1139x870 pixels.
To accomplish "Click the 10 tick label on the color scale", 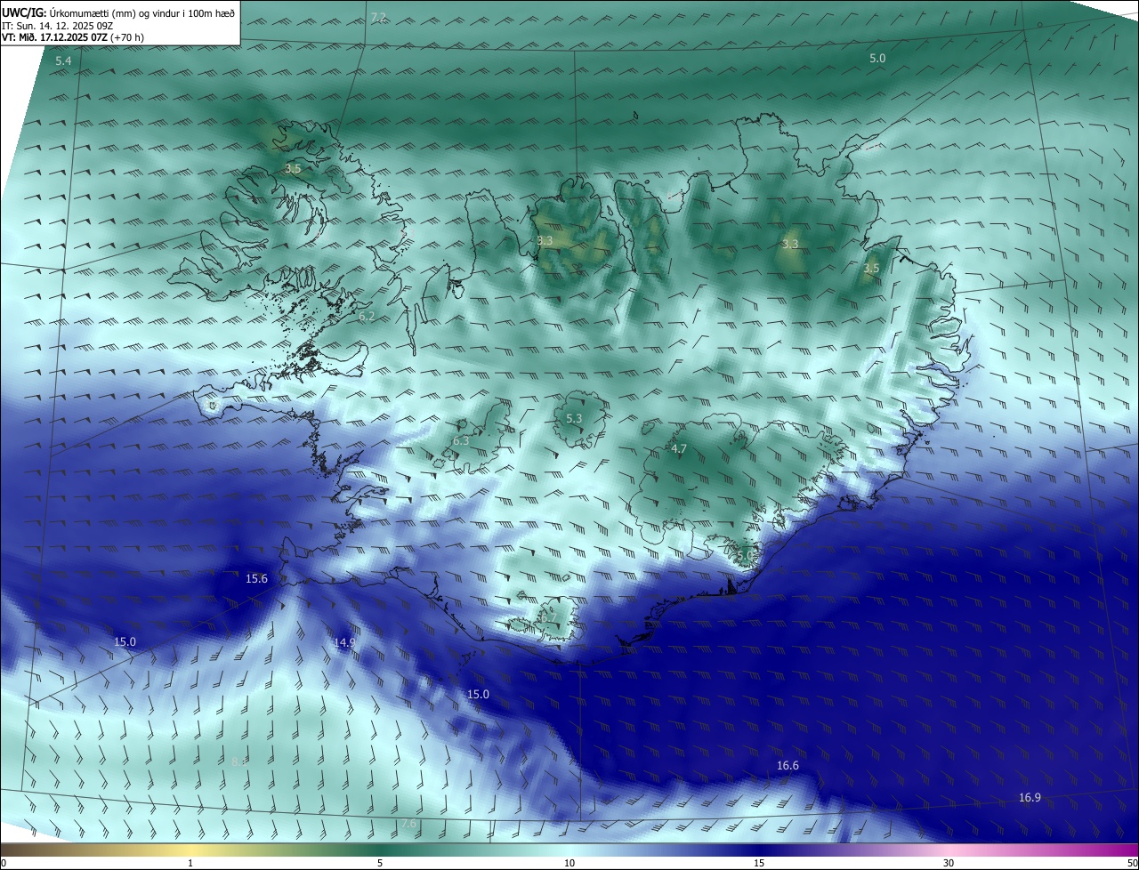I will click(x=569, y=863).
